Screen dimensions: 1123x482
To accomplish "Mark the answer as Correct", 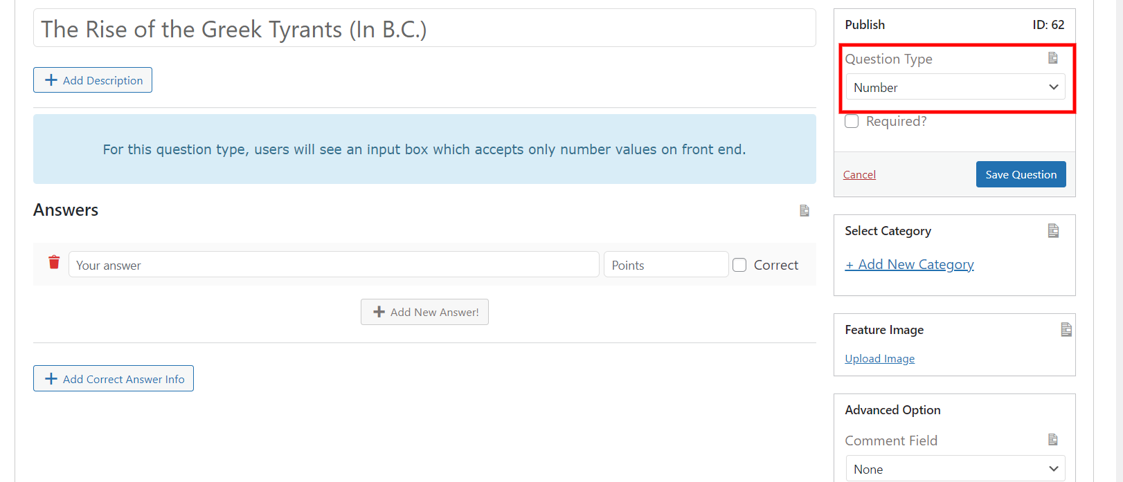I will coord(739,265).
